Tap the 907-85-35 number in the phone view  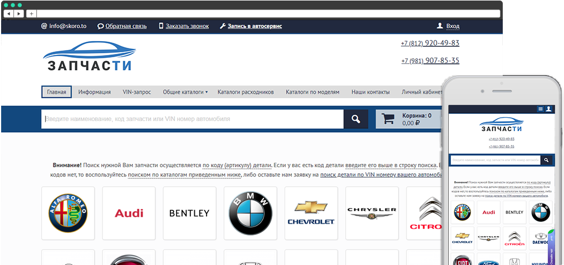[x=502, y=147]
